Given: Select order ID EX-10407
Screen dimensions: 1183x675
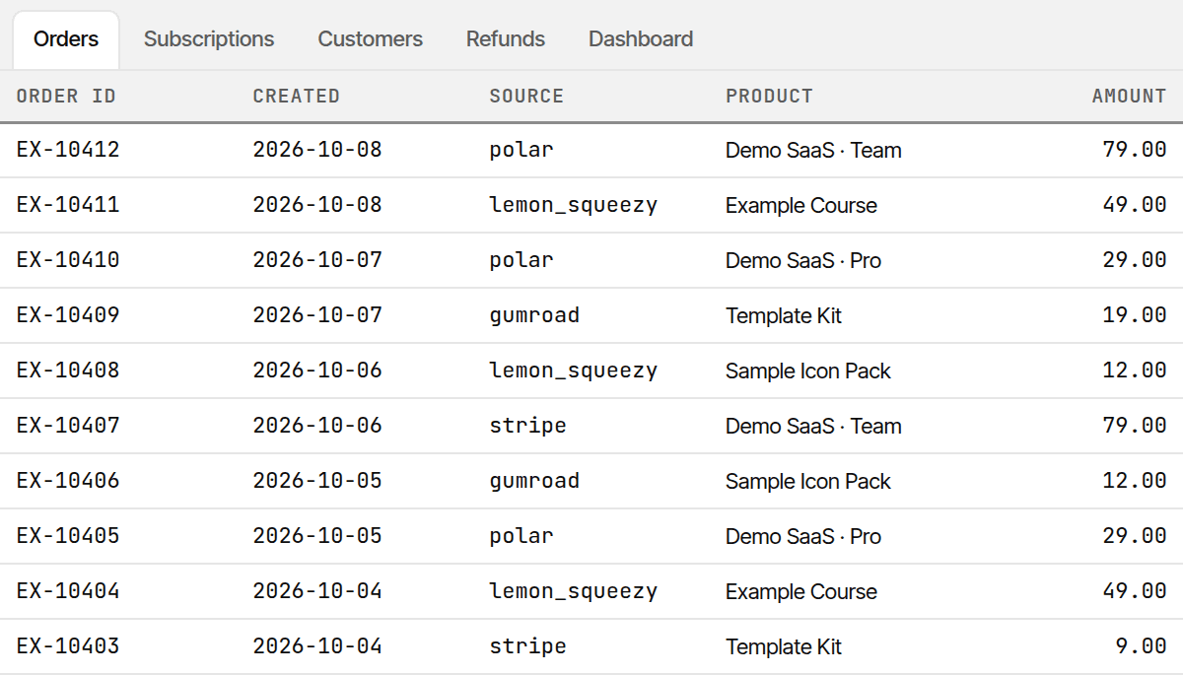Looking at the screenshot, I should click(x=68, y=426).
